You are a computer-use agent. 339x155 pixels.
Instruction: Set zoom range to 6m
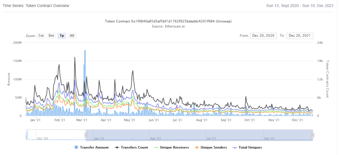point(51,36)
